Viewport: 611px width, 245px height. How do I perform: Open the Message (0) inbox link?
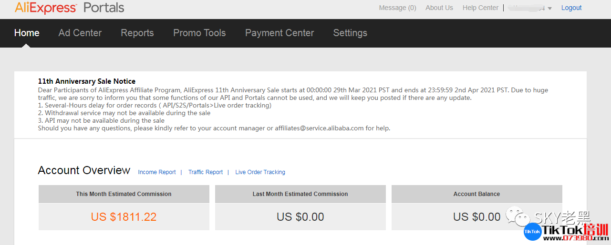[397, 8]
